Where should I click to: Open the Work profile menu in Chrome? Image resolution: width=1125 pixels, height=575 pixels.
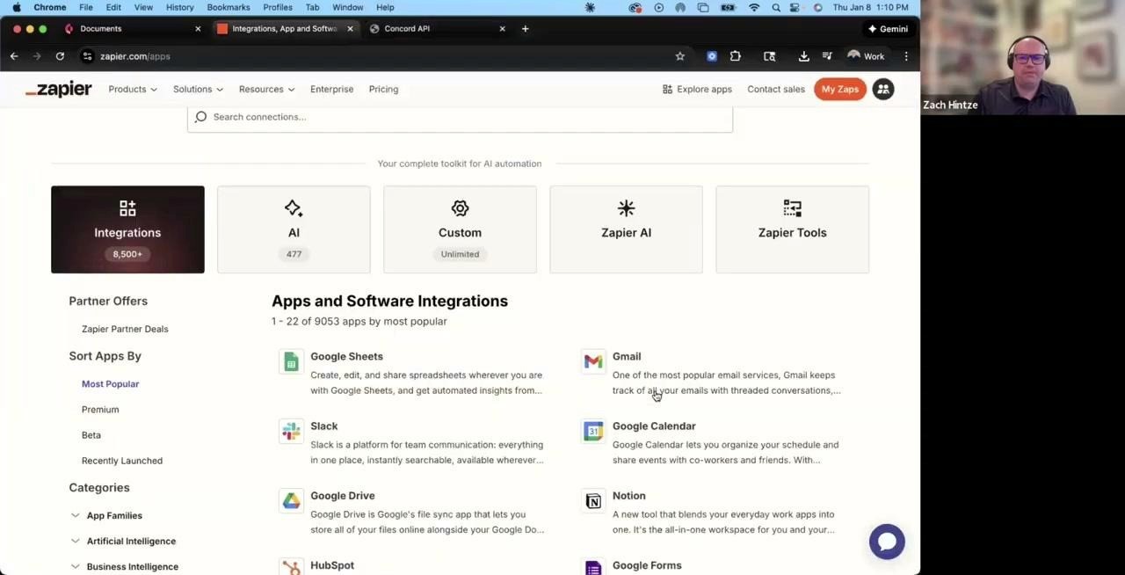tap(866, 56)
